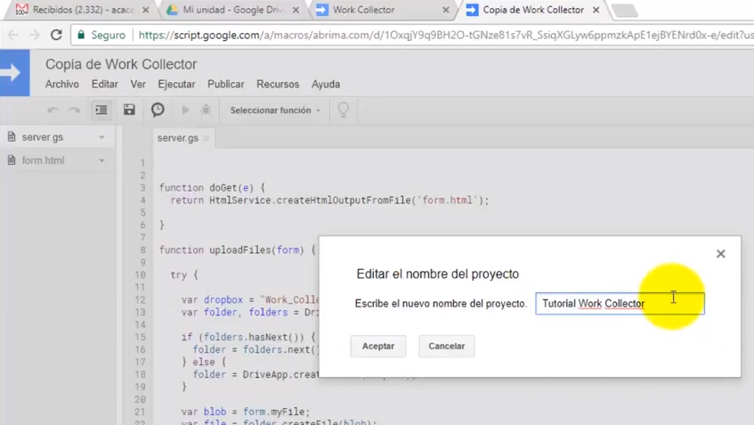The height and width of the screenshot is (425, 754).
Task: Select the Copia de Work Collector browser tab
Action: [x=533, y=10]
